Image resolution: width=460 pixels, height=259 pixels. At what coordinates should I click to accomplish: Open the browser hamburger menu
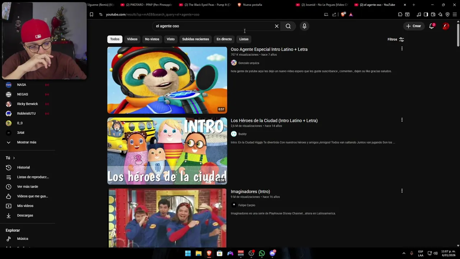(x=455, y=14)
